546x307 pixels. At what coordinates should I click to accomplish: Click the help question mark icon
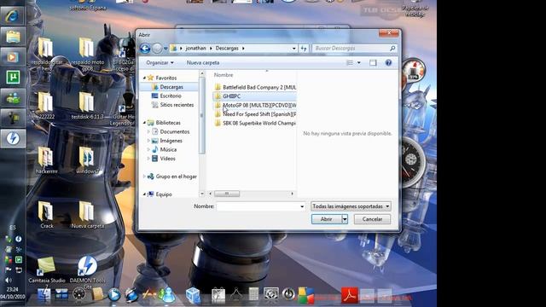click(x=388, y=62)
